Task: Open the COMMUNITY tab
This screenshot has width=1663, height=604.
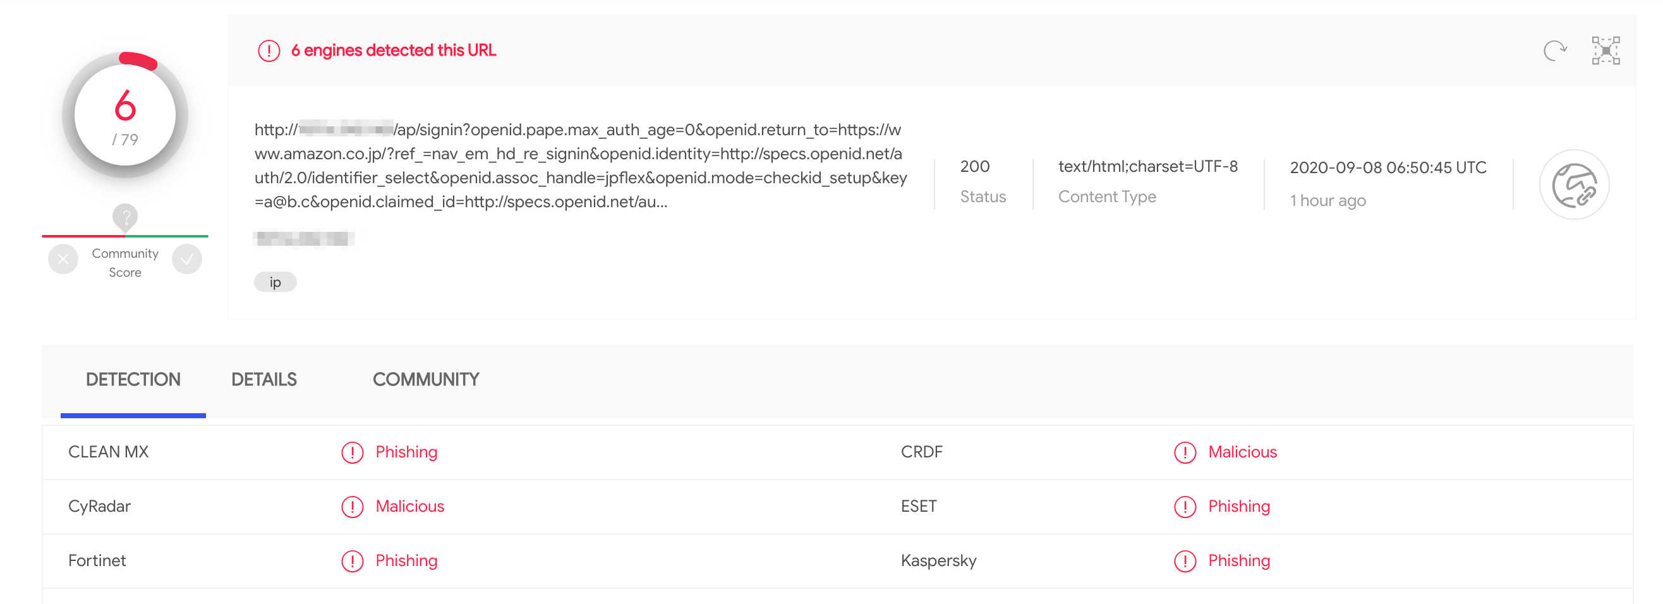Action: tap(426, 380)
